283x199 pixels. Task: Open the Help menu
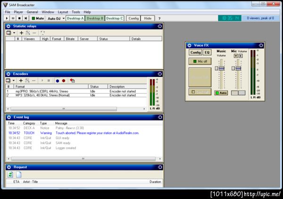(x=87, y=12)
